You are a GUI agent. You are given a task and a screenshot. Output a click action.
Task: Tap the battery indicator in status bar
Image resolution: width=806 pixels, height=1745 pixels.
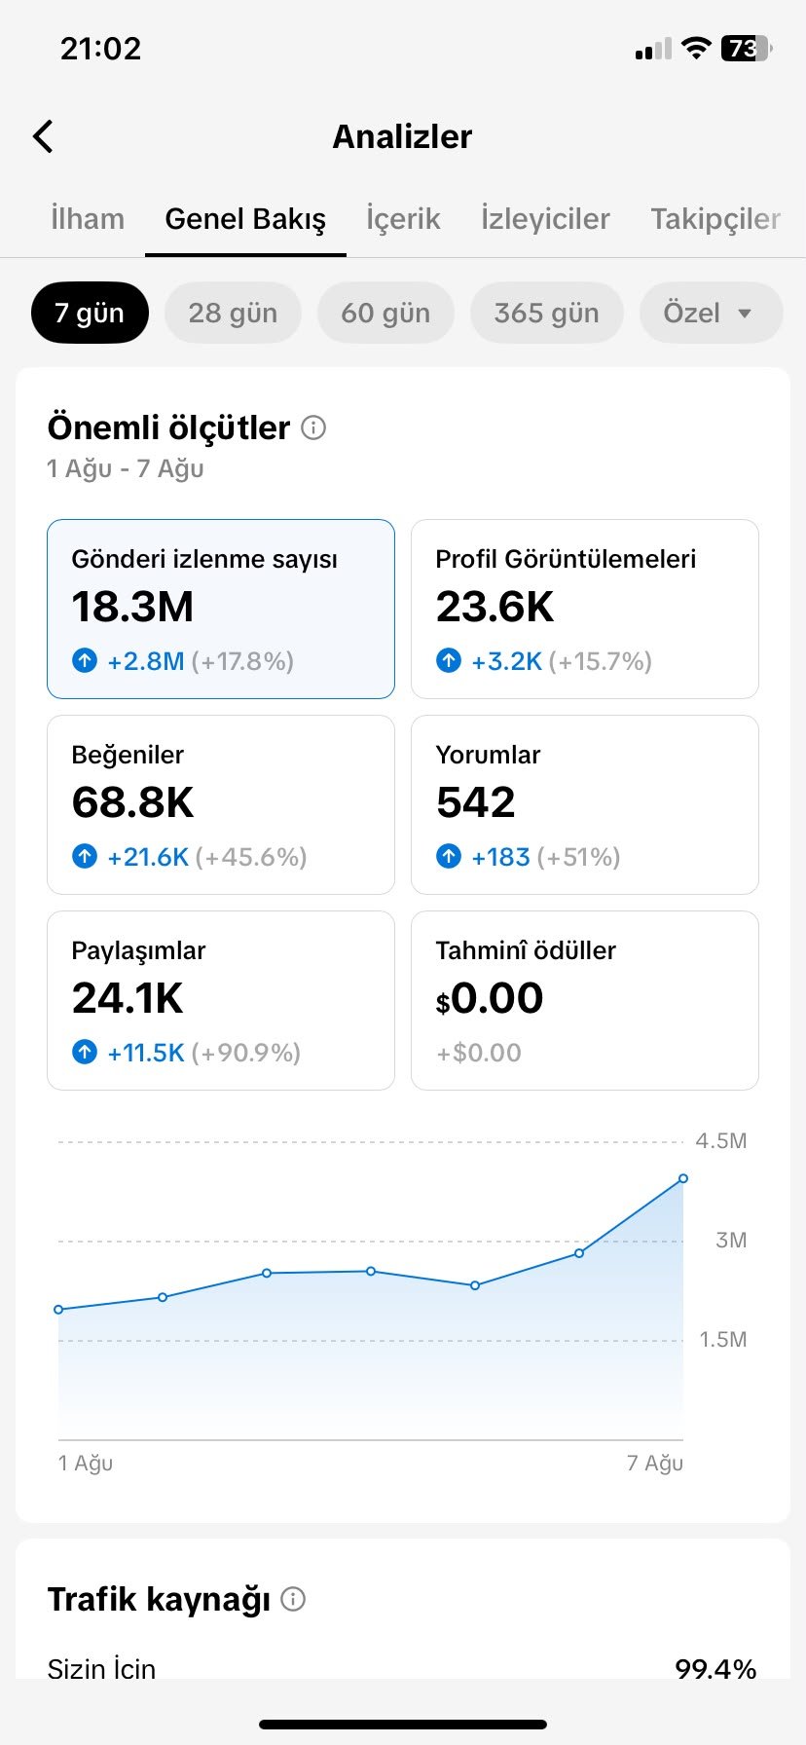[747, 48]
